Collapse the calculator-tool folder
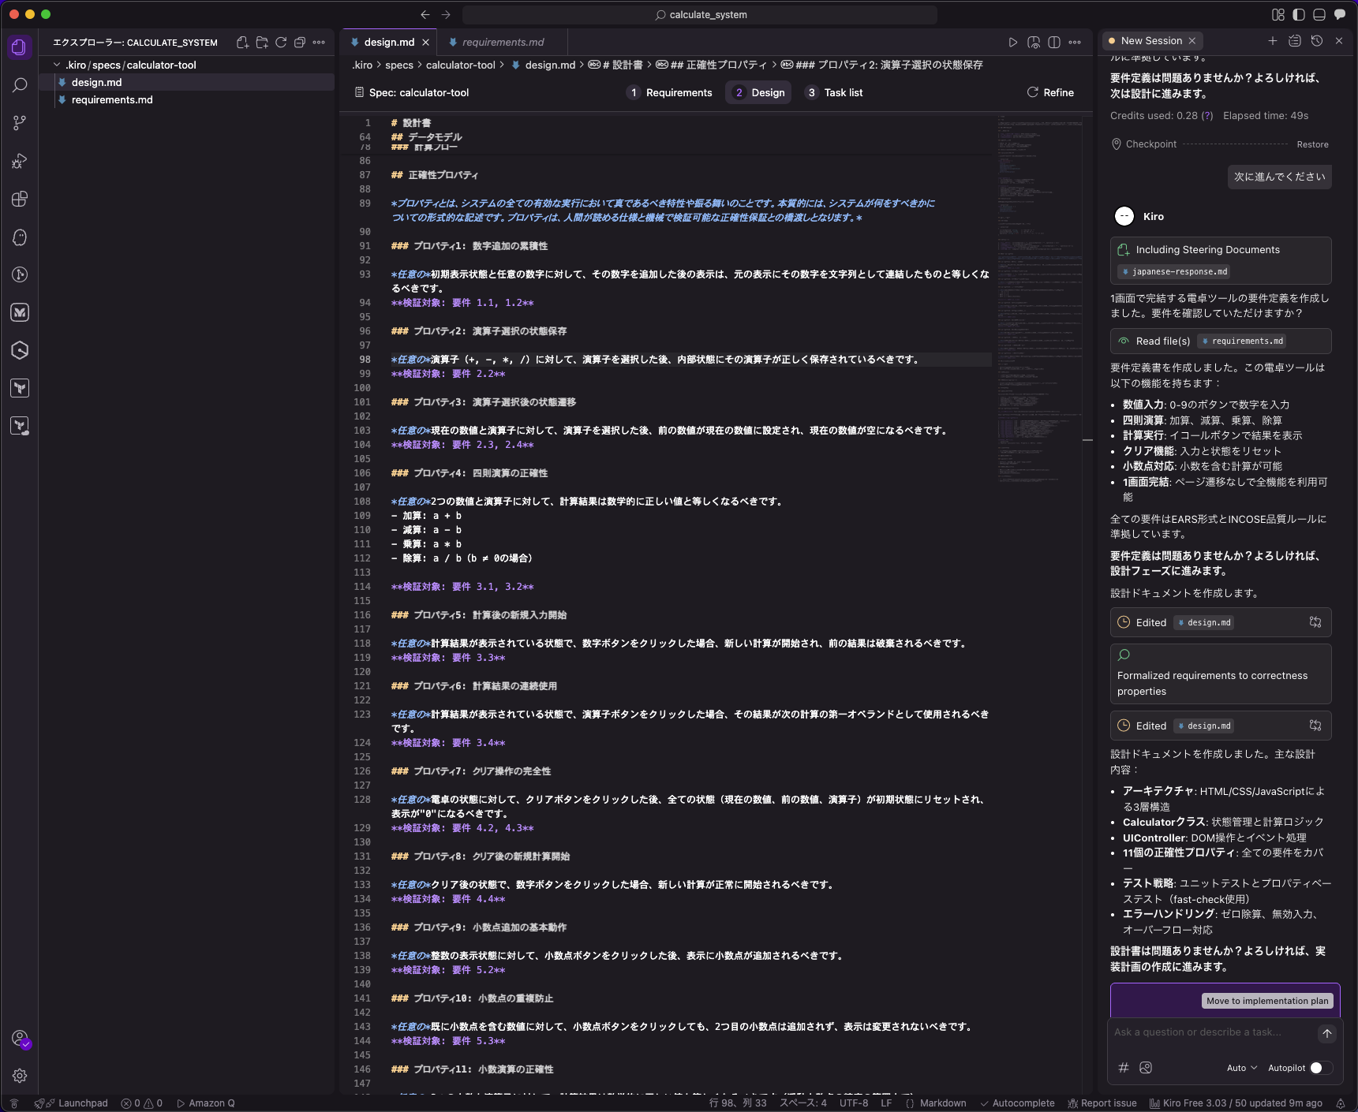 (x=126, y=65)
